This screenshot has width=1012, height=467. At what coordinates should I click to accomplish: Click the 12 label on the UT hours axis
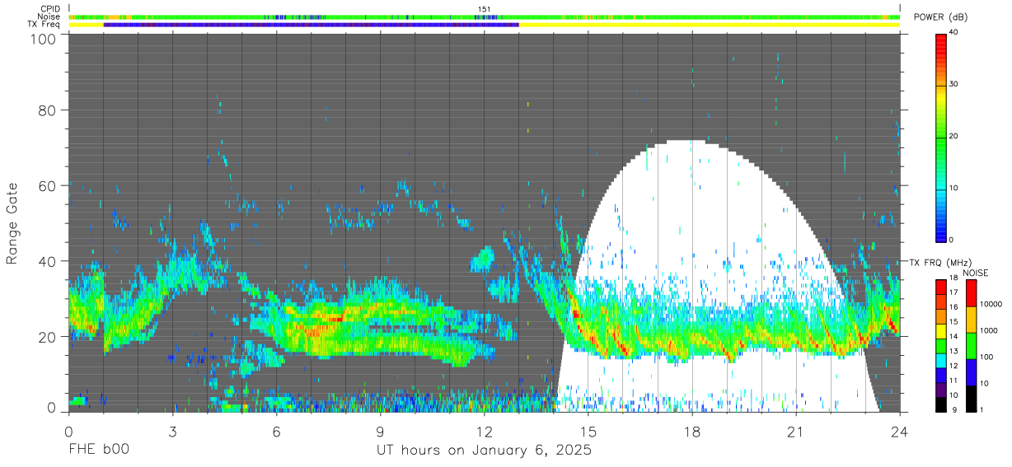tap(485, 431)
